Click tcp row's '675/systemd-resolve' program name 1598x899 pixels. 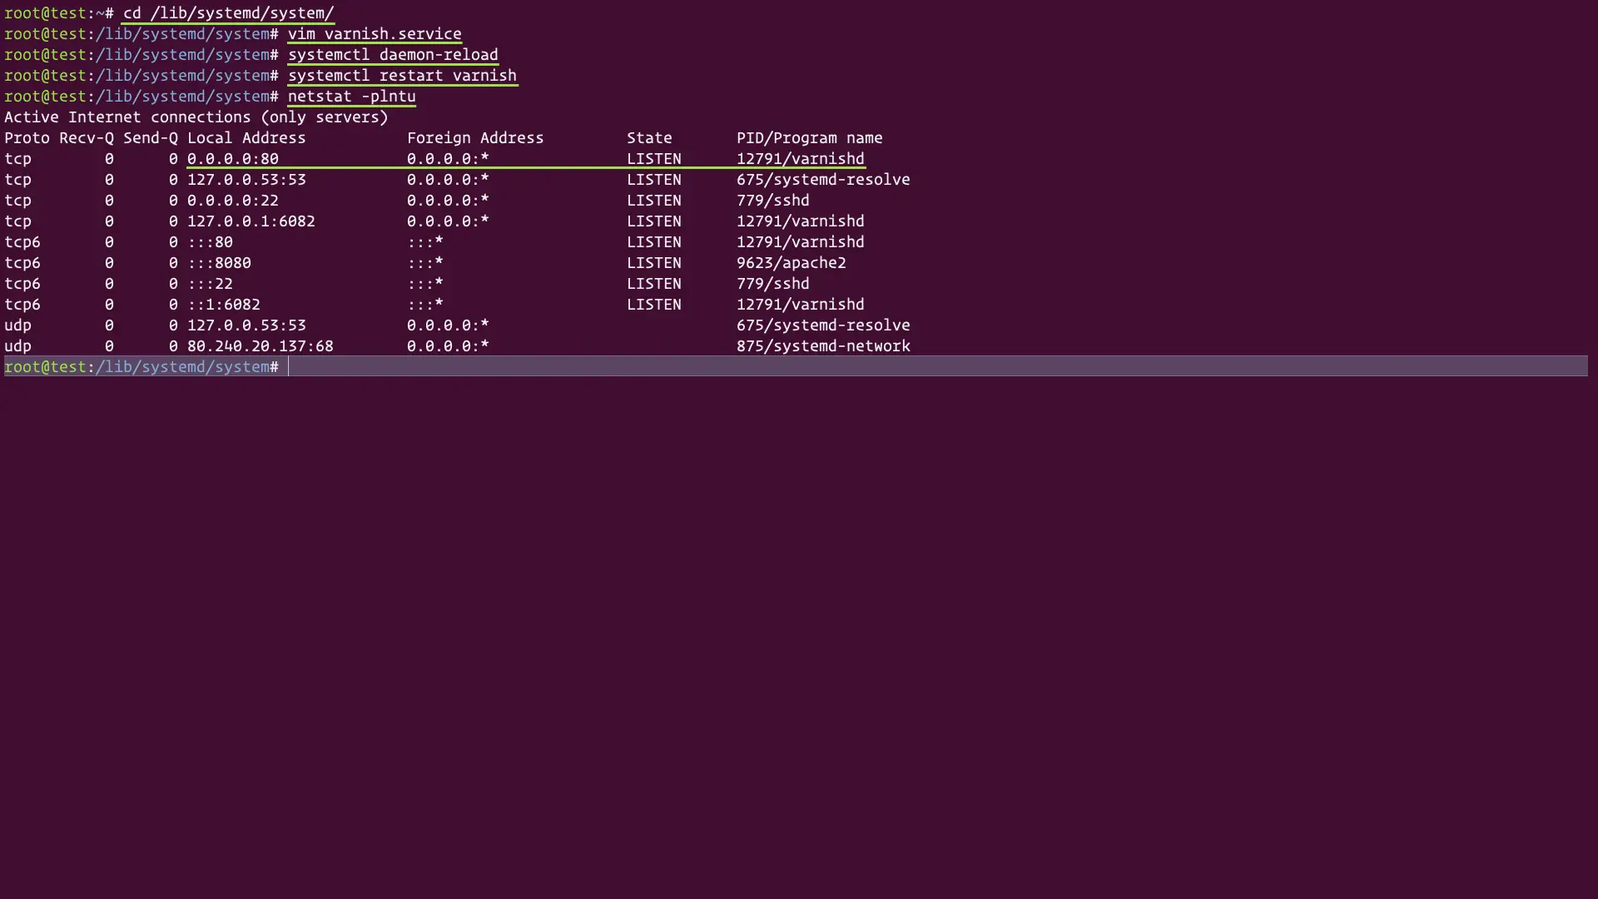pos(823,180)
